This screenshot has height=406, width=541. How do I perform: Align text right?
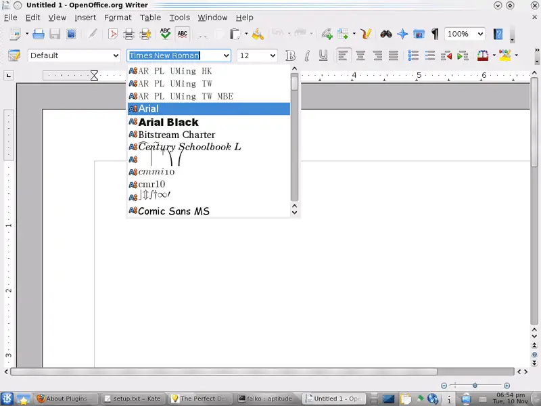pos(377,55)
